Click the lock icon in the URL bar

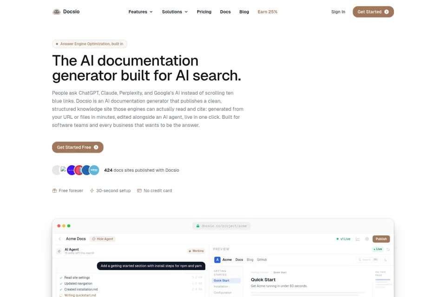[x=198, y=226]
